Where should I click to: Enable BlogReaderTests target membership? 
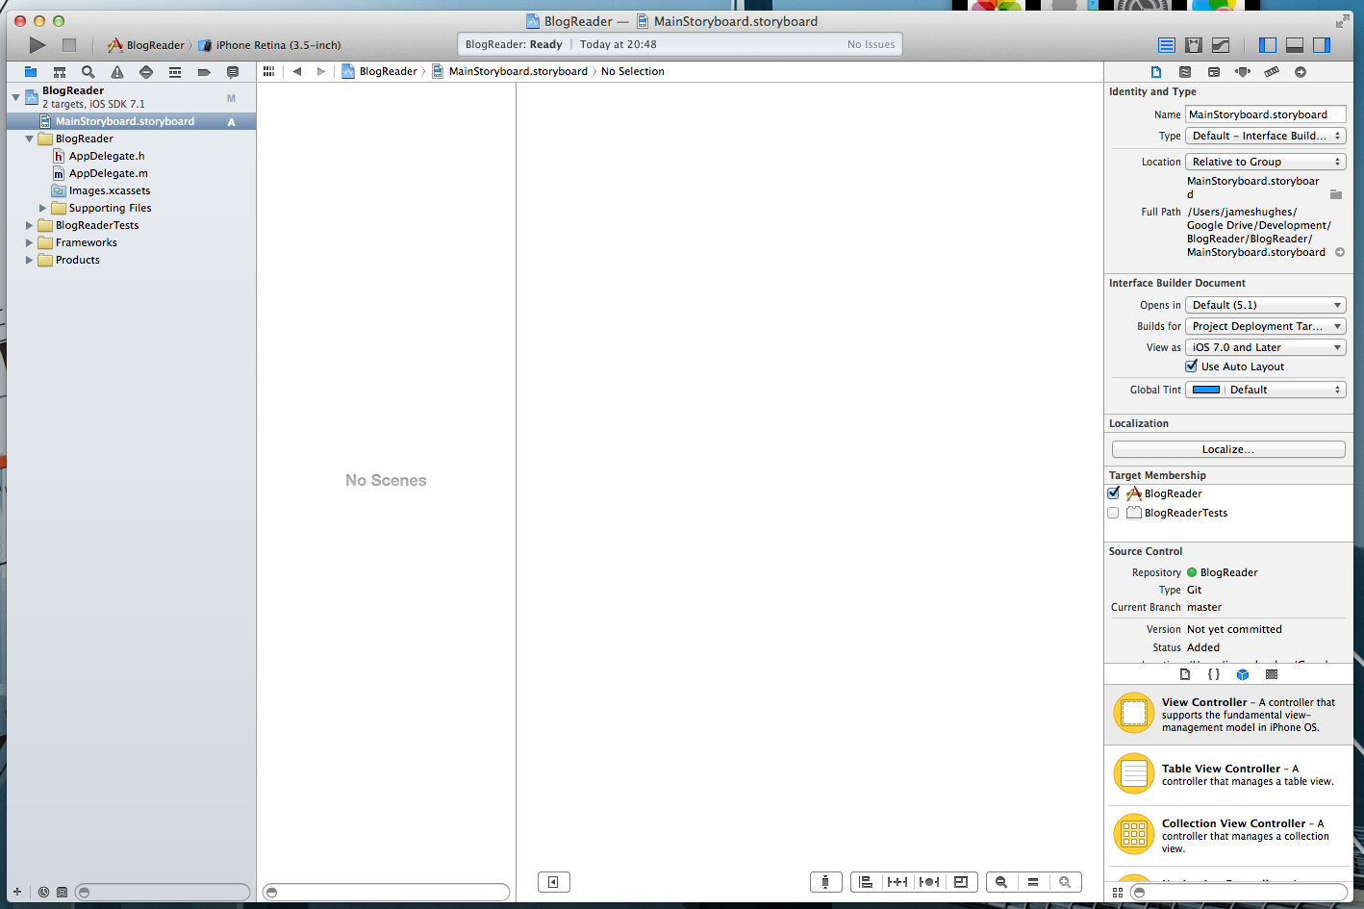click(x=1113, y=513)
